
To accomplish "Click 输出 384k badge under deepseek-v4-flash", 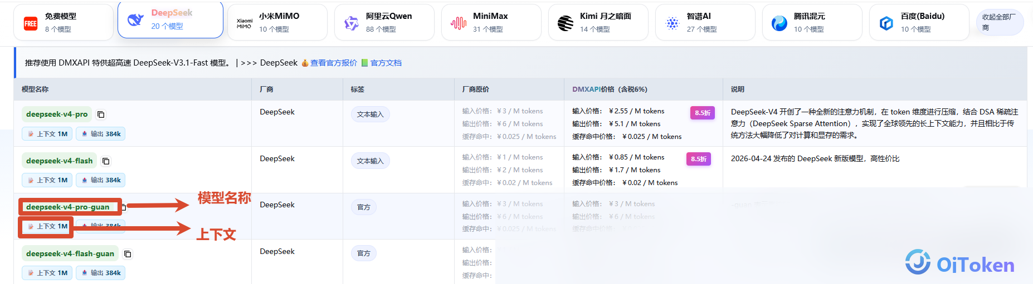I will click(100, 180).
